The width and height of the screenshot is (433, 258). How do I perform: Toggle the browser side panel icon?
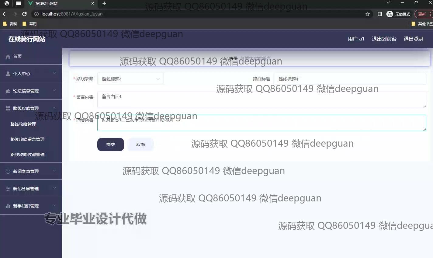tap(380, 14)
